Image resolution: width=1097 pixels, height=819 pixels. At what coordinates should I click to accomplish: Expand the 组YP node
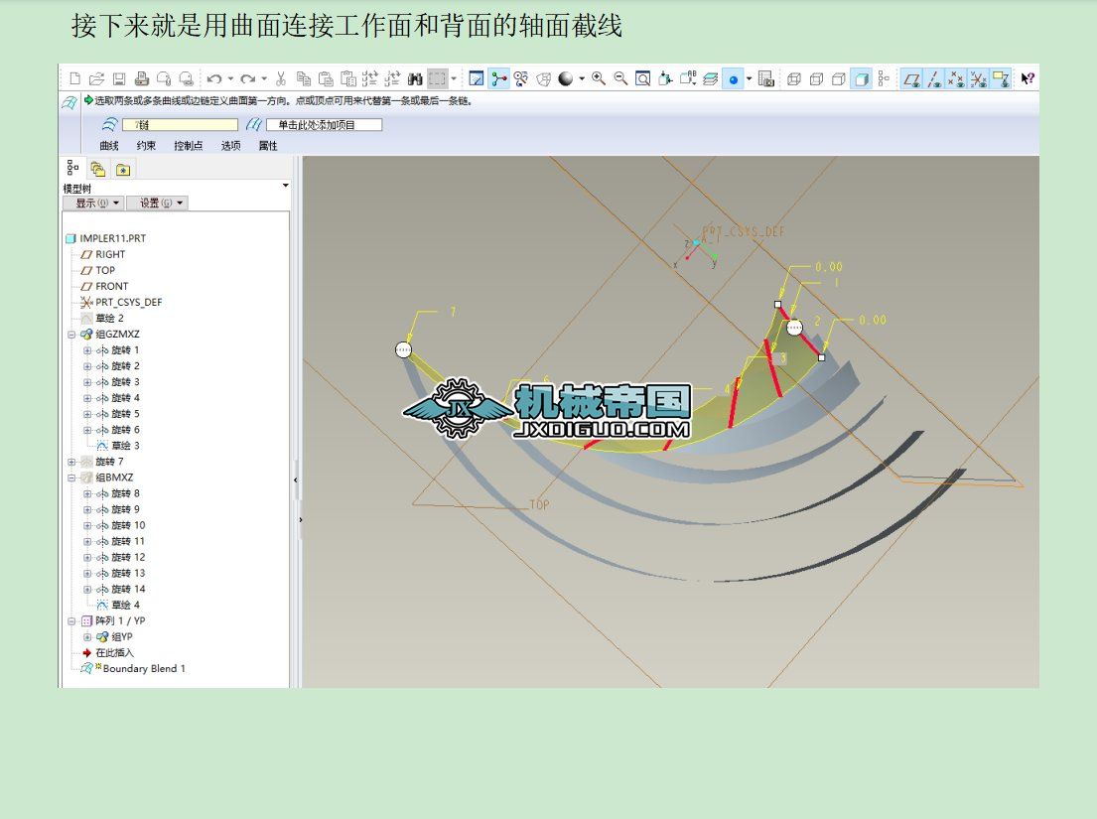click(87, 637)
